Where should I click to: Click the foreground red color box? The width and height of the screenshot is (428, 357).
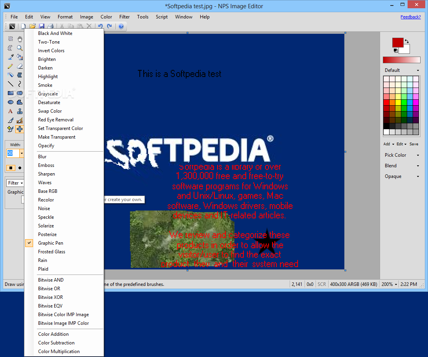click(398, 43)
